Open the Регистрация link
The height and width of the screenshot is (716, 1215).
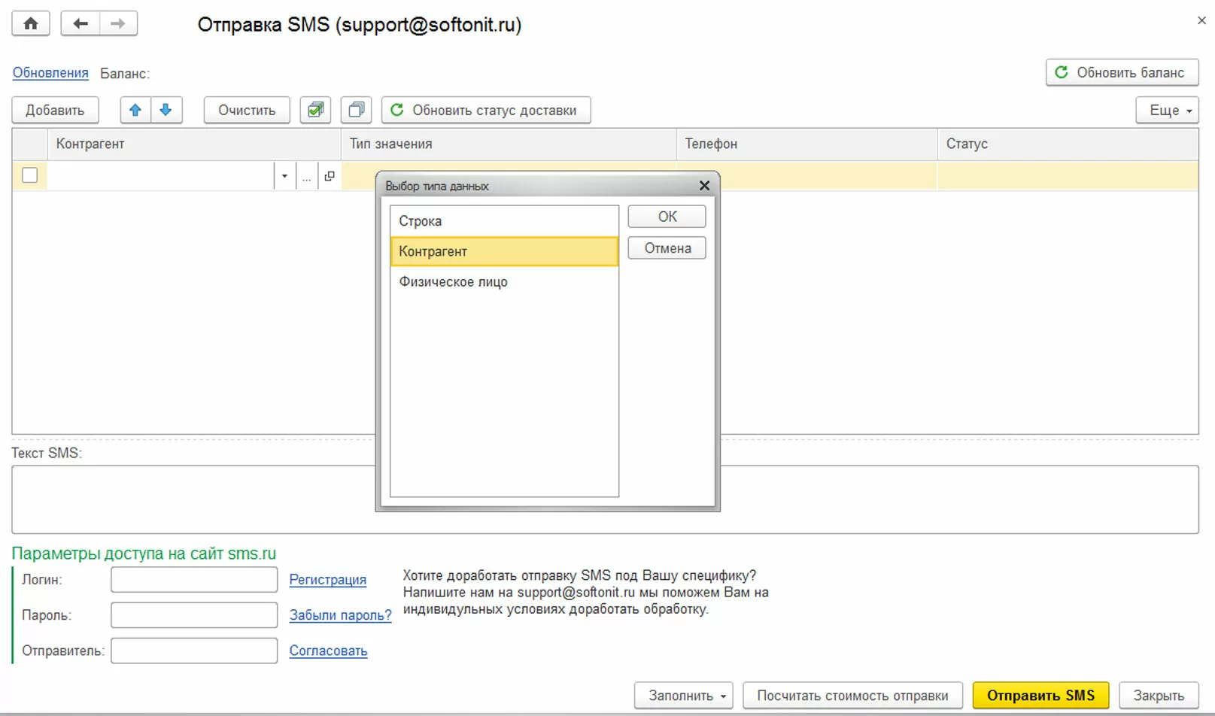[327, 580]
